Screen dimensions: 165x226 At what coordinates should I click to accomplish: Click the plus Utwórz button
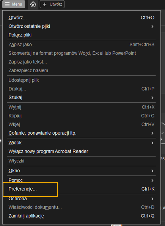(x=52, y=4)
